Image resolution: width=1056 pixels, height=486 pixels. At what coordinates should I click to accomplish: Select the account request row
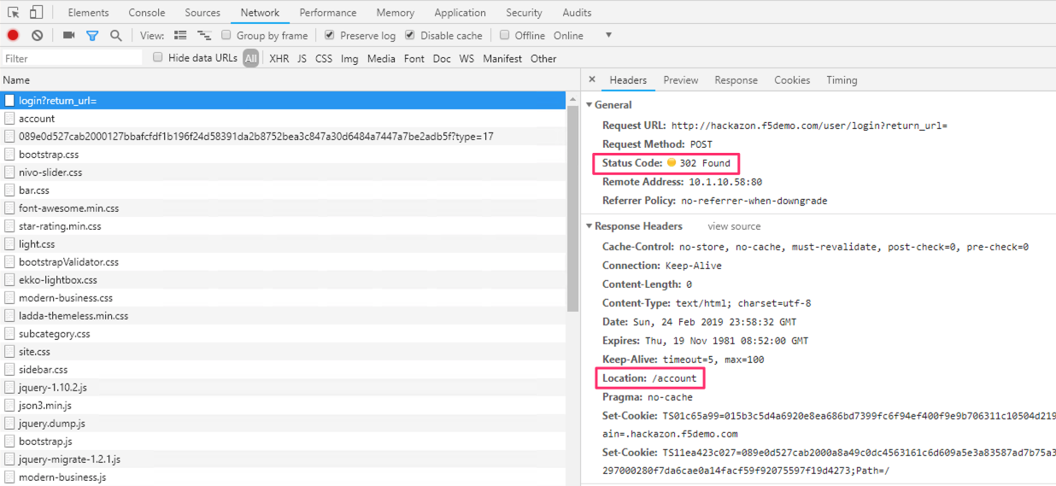tap(283, 119)
